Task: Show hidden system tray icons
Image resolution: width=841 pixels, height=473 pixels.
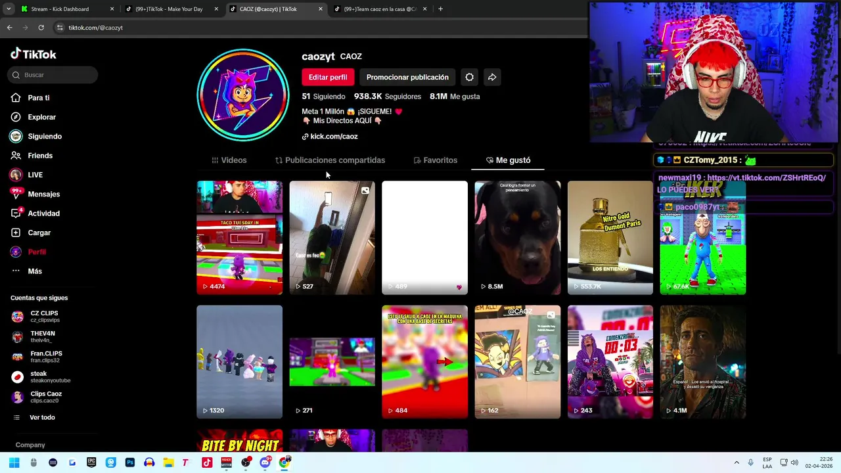Action: pyautogui.click(x=737, y=462)
